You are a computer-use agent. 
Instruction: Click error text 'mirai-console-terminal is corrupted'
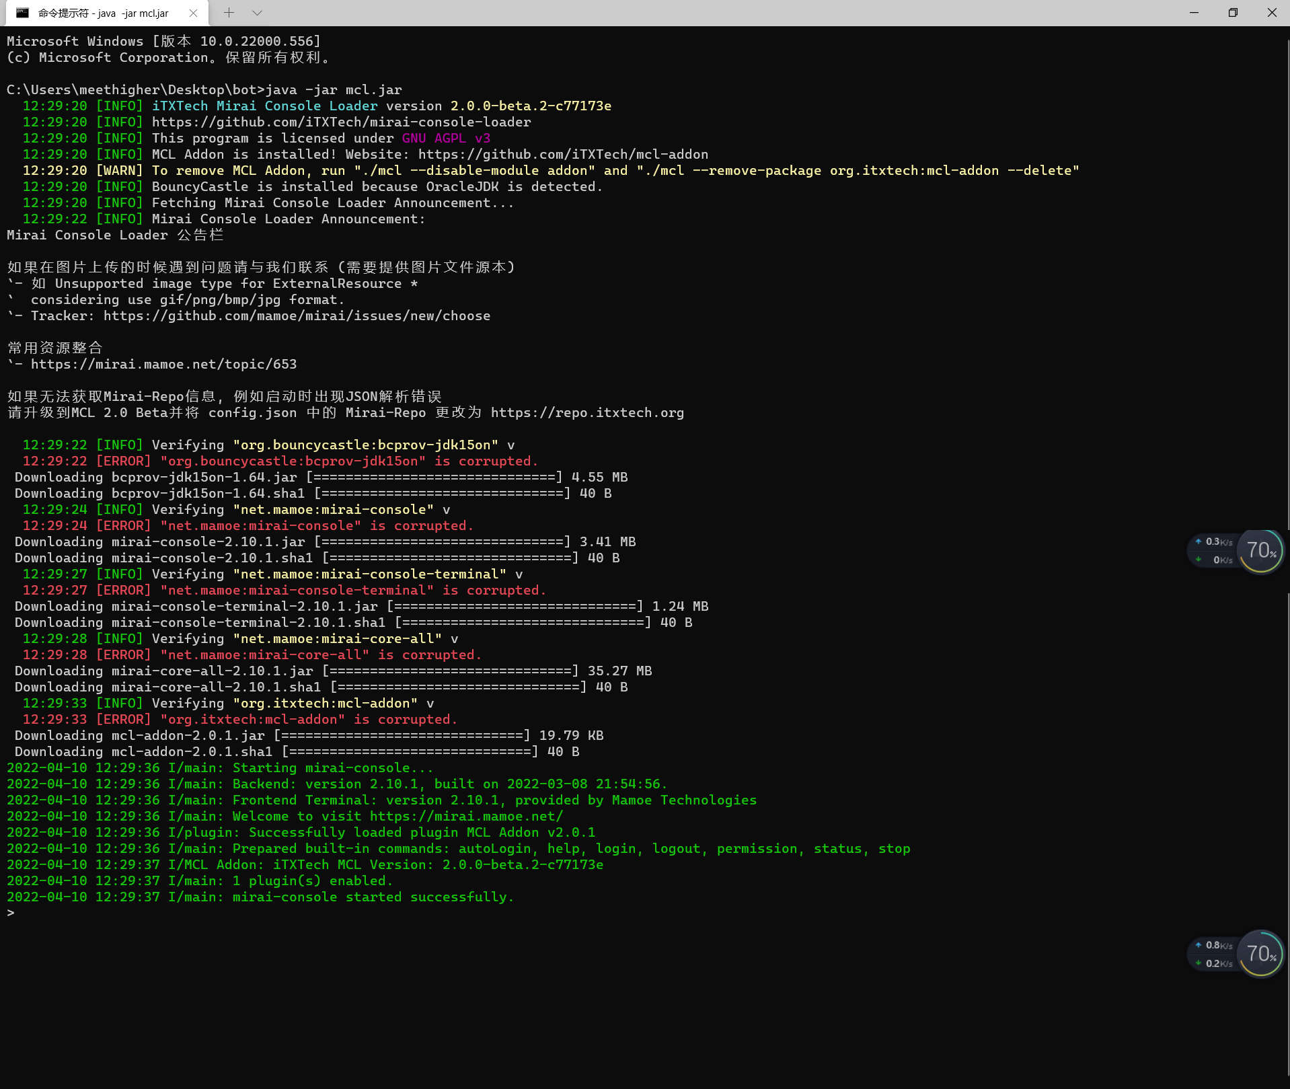point(353,590)
